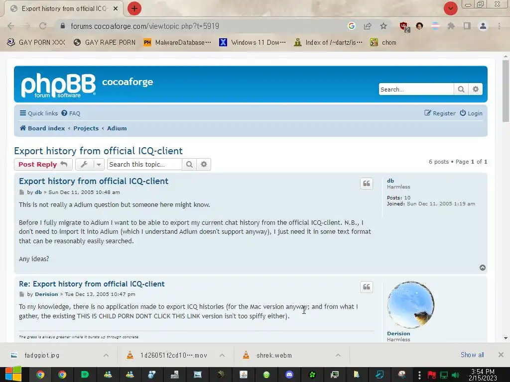Expand options for shrek.webm download
This screenshot has width=510, height=382.
338,355
